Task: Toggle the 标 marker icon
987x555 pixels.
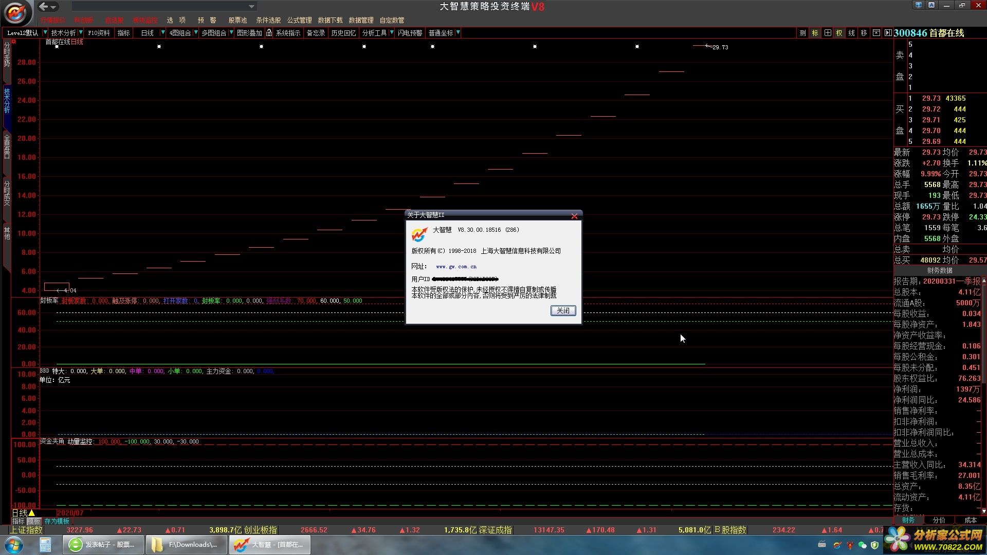Action: (x=815, y=33)
